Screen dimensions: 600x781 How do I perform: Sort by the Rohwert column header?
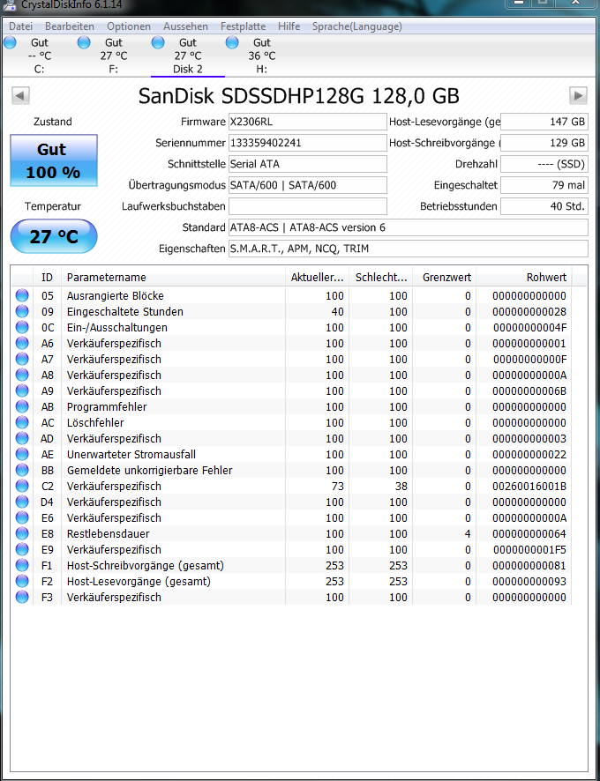(x=524, y=278)
